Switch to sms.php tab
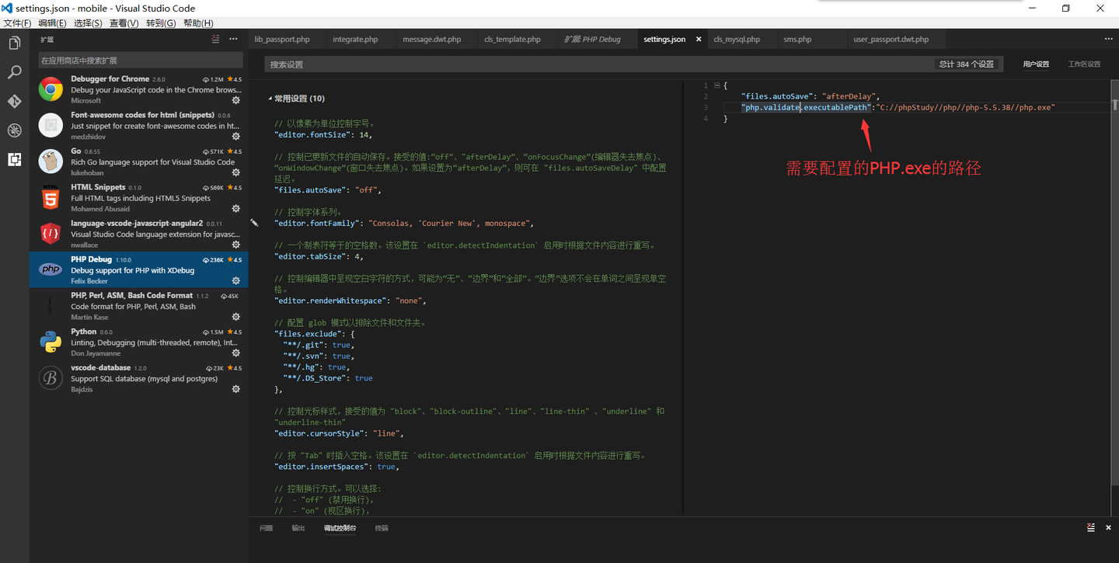The width and height of the screenshot is (1119, 563). point(797,39)
